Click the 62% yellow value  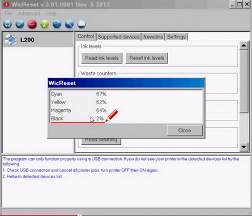(101, 102)
